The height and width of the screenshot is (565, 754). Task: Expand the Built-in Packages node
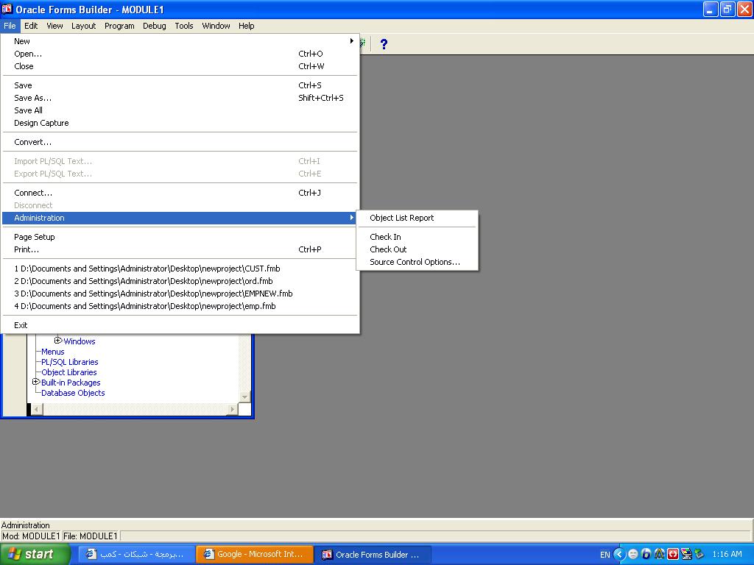35,382
